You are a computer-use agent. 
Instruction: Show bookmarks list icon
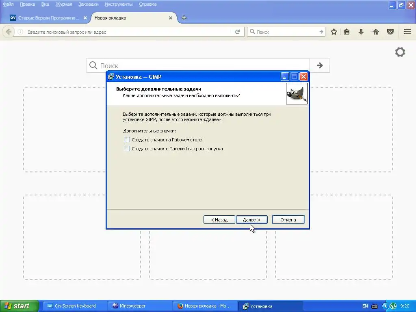click(347, 32)
